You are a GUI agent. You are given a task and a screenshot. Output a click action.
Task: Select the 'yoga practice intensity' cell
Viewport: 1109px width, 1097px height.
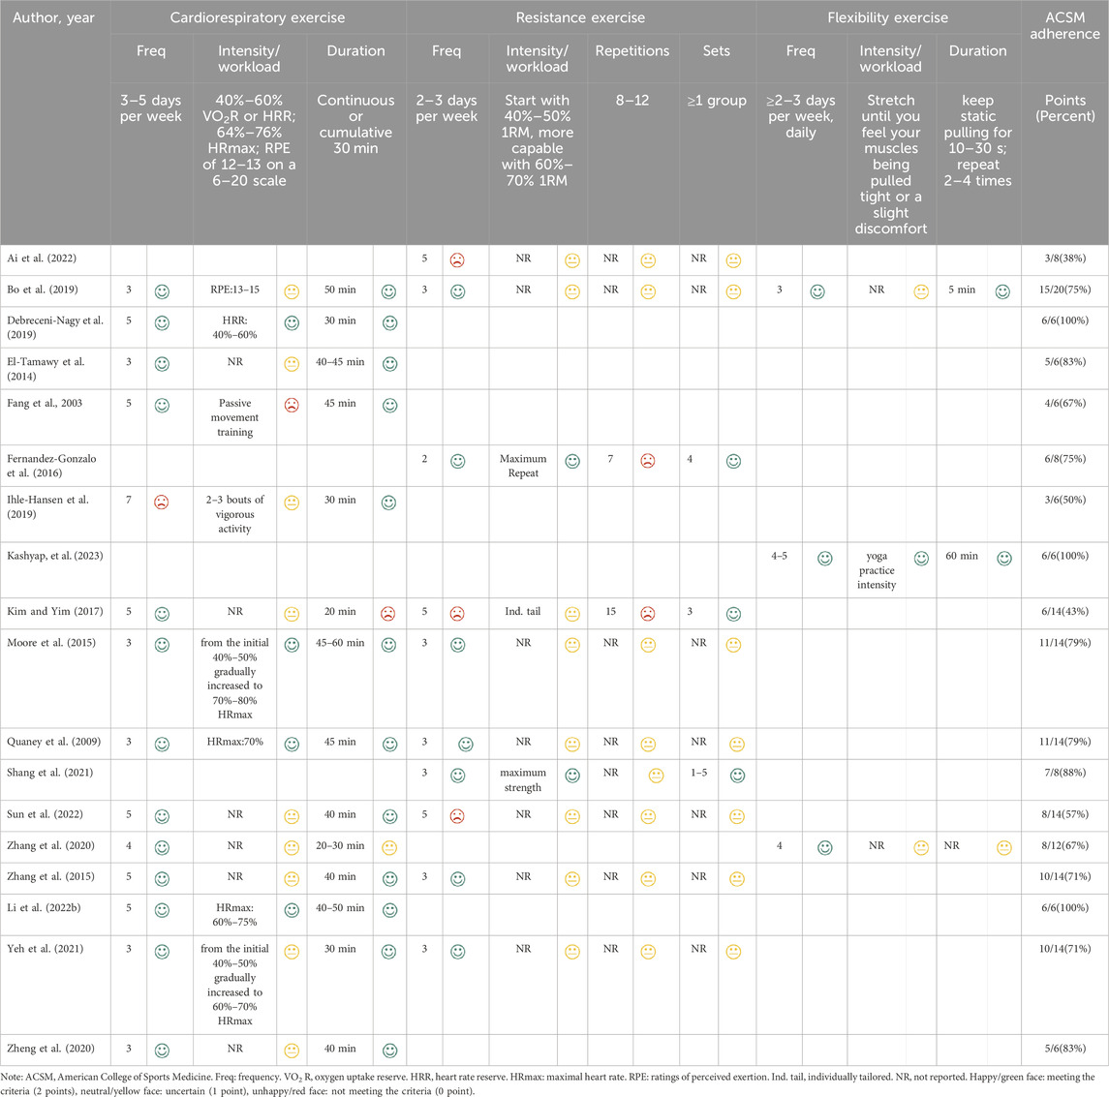tap(877, 569)
